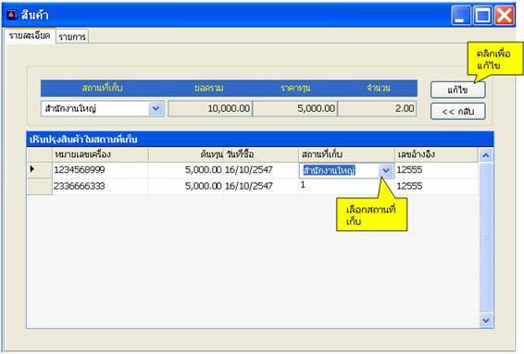Click the grid scrollbar down arrow
Image resolution: width=524 pixels, height=354 pixels.
486,321
